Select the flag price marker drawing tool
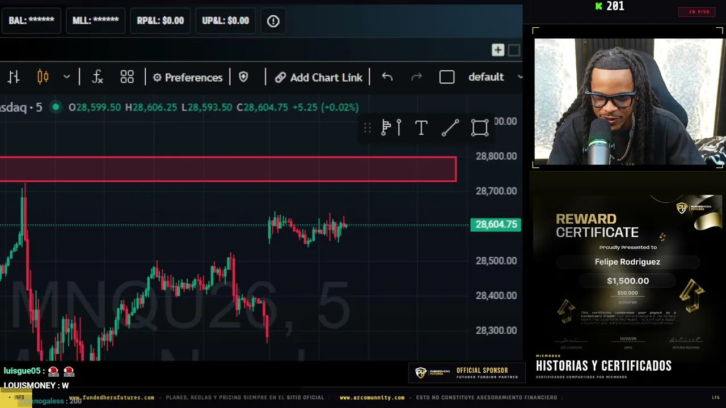The width and height of the screenshot is (726, 408). pos(391,127)
